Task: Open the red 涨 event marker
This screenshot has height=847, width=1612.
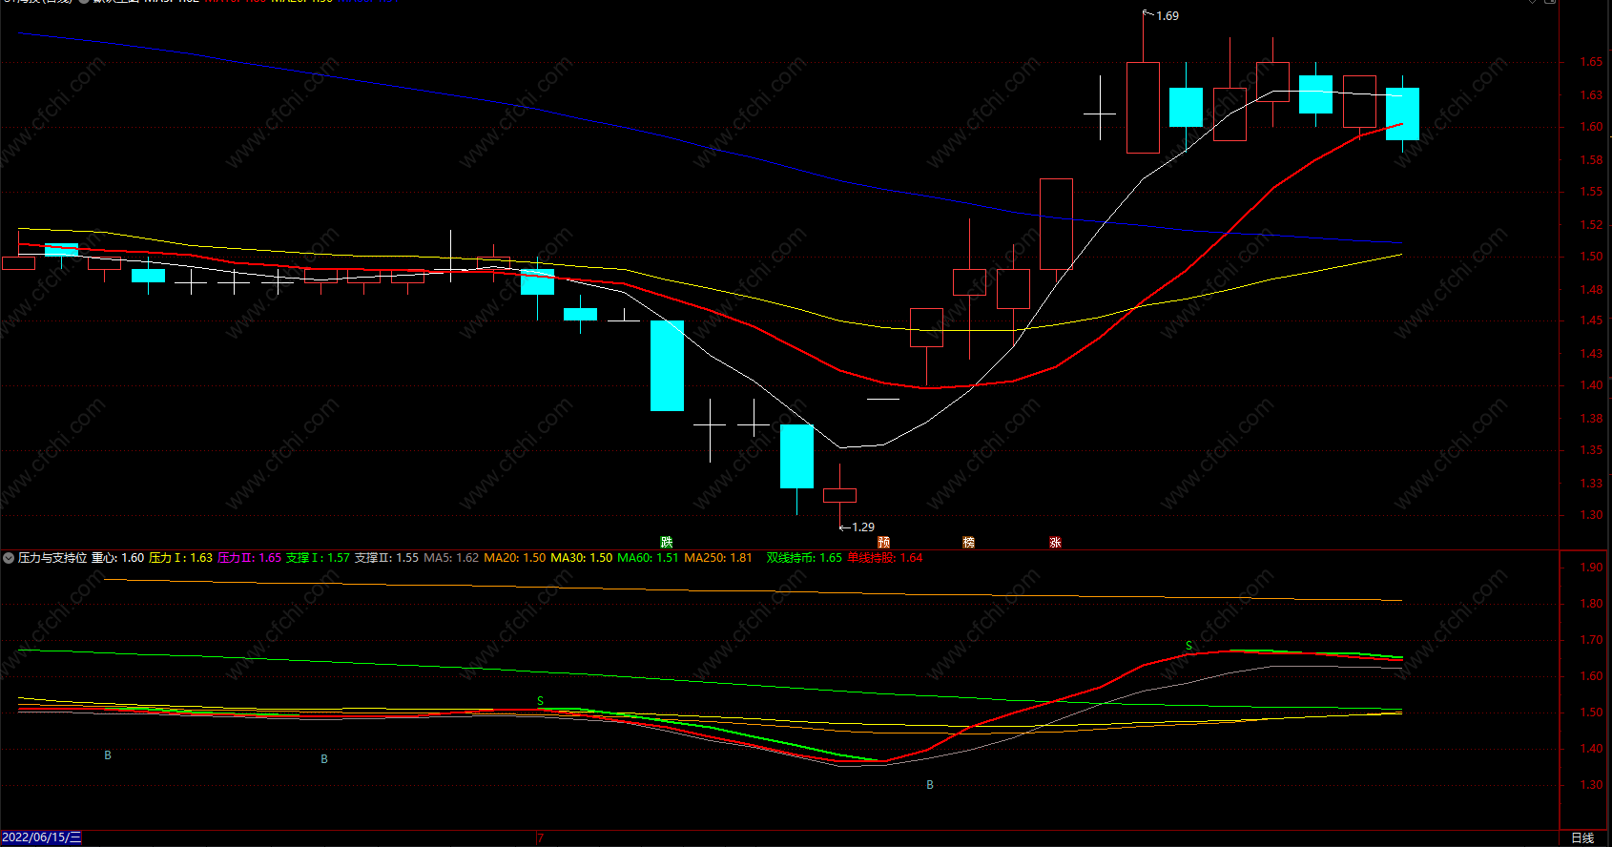Action: click(x=1055, y=542)
